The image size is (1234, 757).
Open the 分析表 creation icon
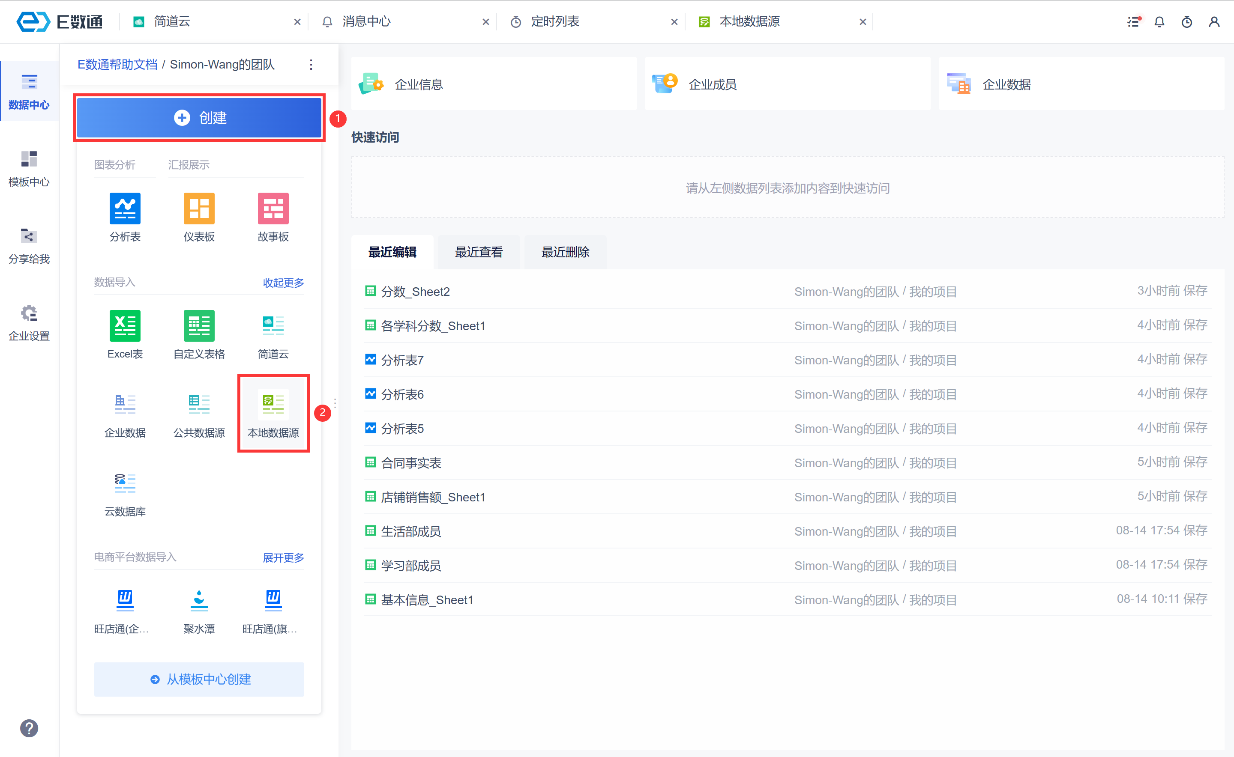coord(125,208)
